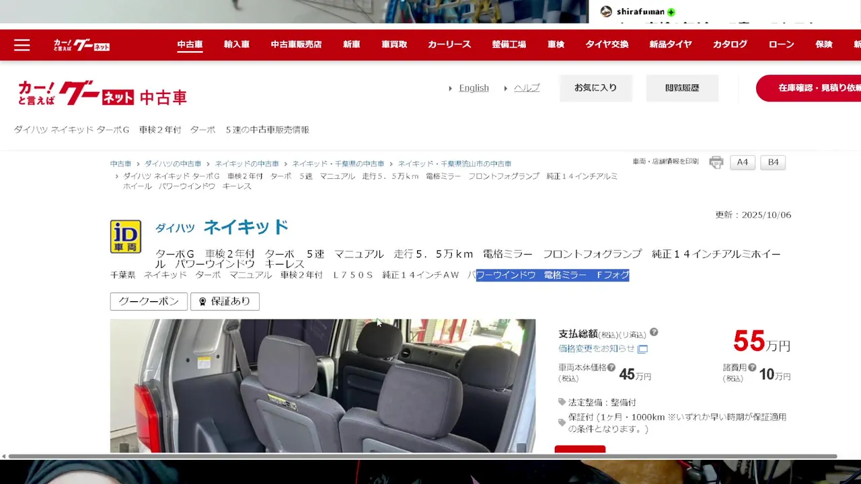Click the グークーポン button
Viewport: 861px width, 484px height.
pyautogui.click(x=149, y=301)
